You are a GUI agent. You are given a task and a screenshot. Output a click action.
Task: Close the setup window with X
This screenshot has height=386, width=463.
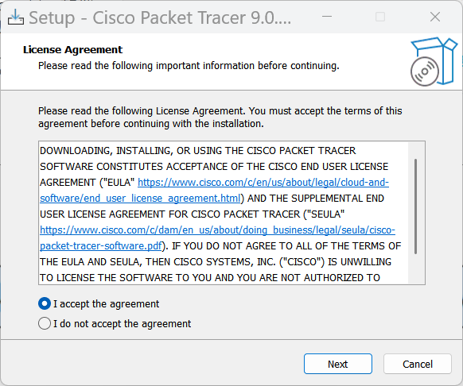435,17
